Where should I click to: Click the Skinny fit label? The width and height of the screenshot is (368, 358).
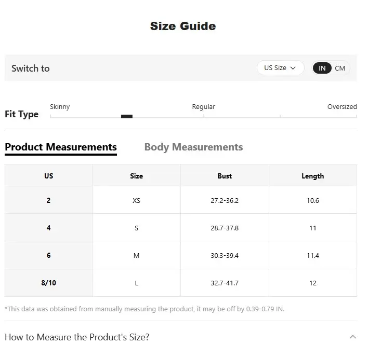pyautogui.click(x=60, y=106)
